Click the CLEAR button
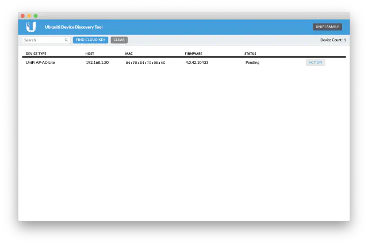 (x=119, y=40)
